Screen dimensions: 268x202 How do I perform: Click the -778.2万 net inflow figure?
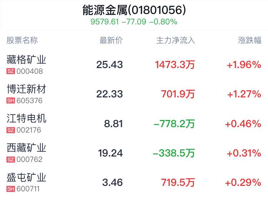(x=174, y=124)
